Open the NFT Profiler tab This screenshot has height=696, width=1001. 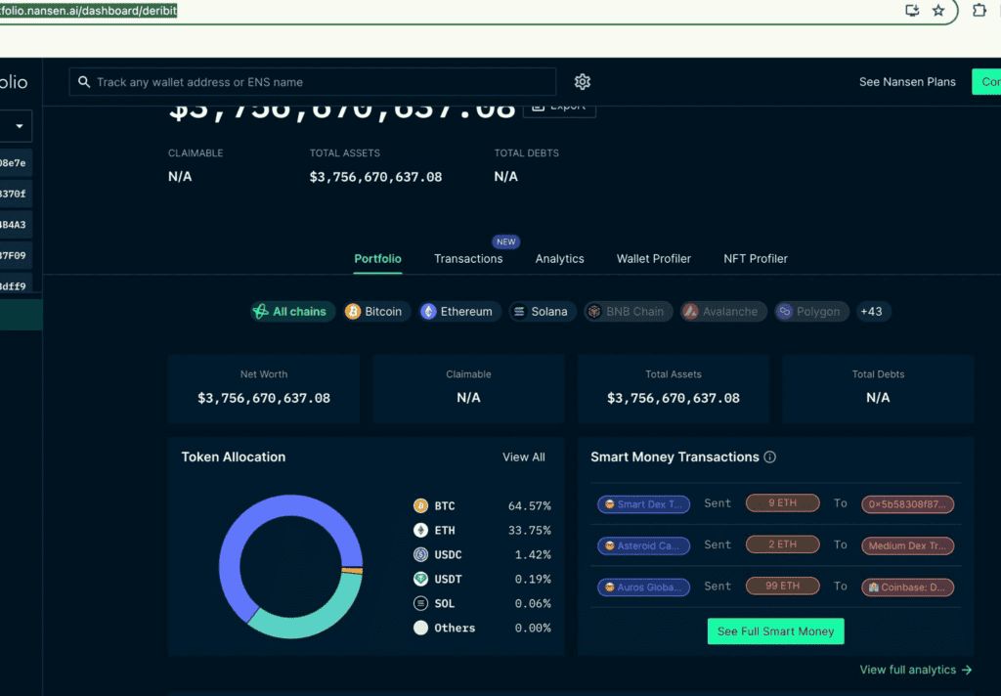[756, 259]
